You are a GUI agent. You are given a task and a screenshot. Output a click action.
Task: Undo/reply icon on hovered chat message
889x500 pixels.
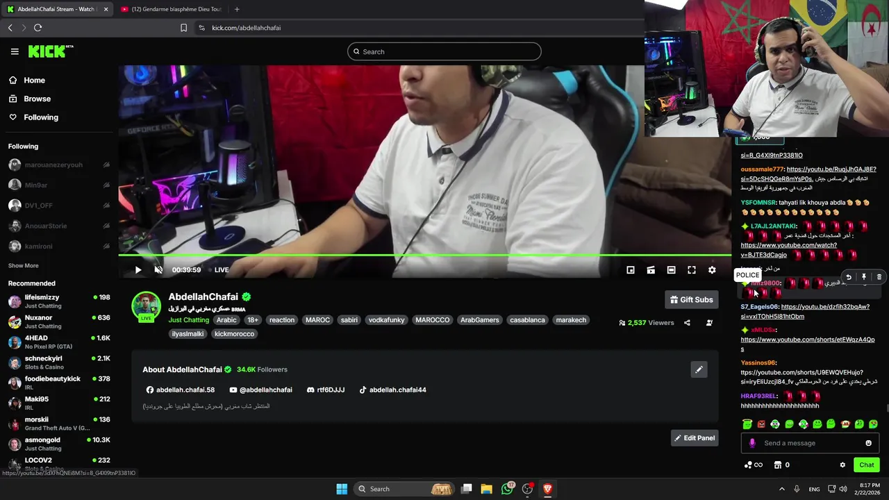848,277
